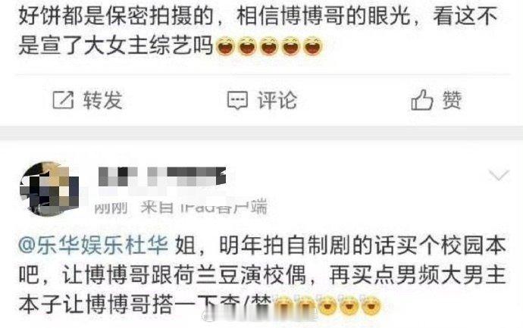
Task: Open the post text about 校园本
Action: pyautogui.click(x=262, y=275)
